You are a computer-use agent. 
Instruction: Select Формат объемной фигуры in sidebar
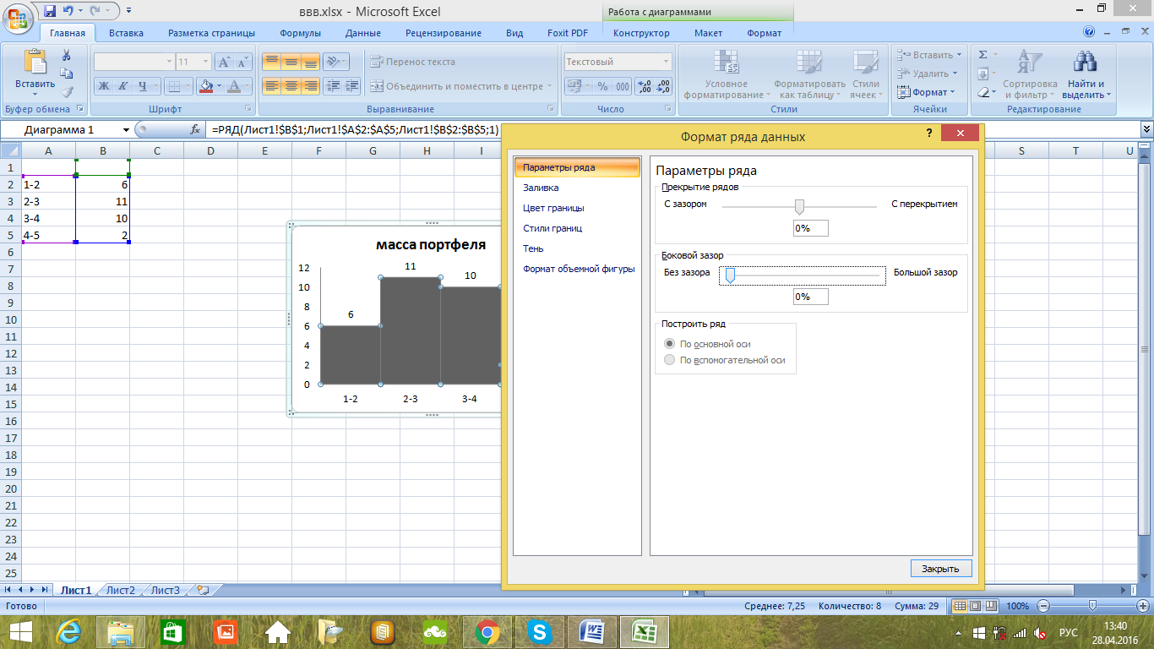pos(577,269)
